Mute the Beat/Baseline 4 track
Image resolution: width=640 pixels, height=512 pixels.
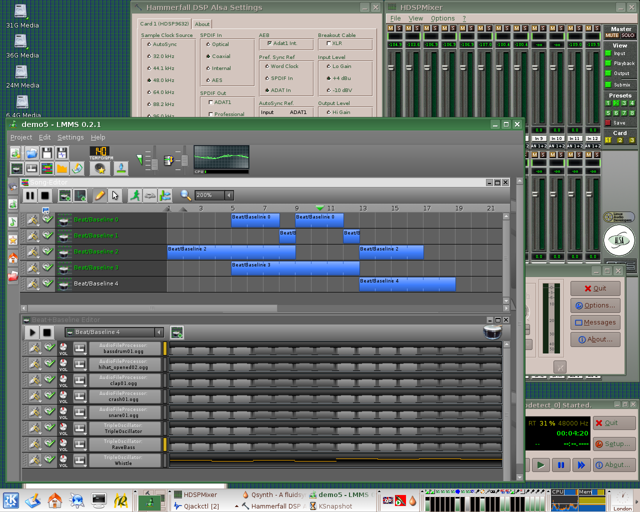point(47,283)
